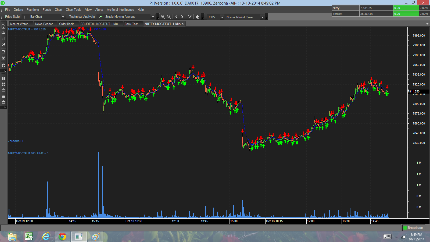Open the CDS segment dropdown
Viewport: 430px width, 242px height.
[222, 17]
